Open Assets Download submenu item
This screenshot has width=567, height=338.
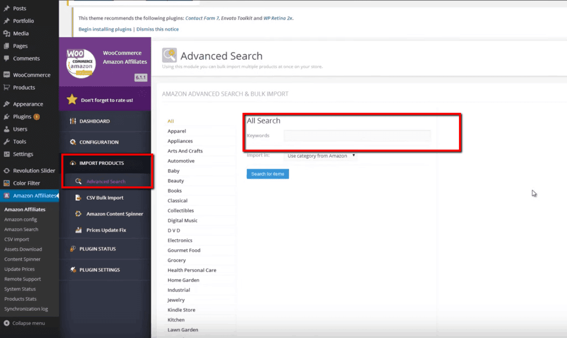(x=23, y=249)
